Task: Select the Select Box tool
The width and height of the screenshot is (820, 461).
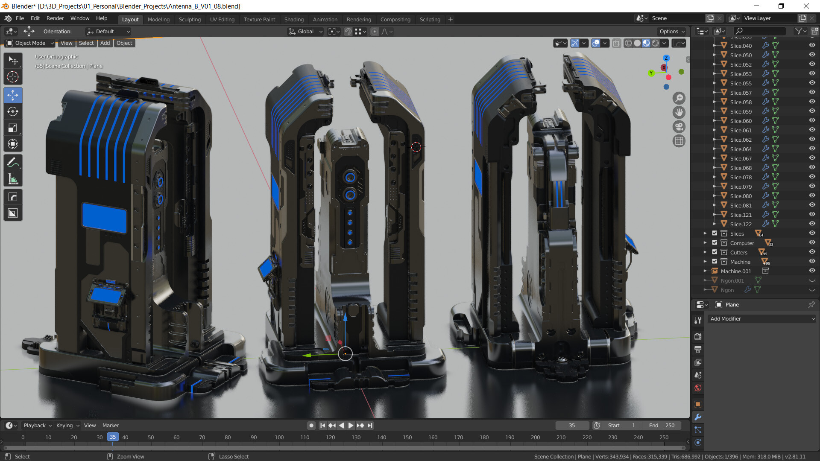Action: point(13,61)
